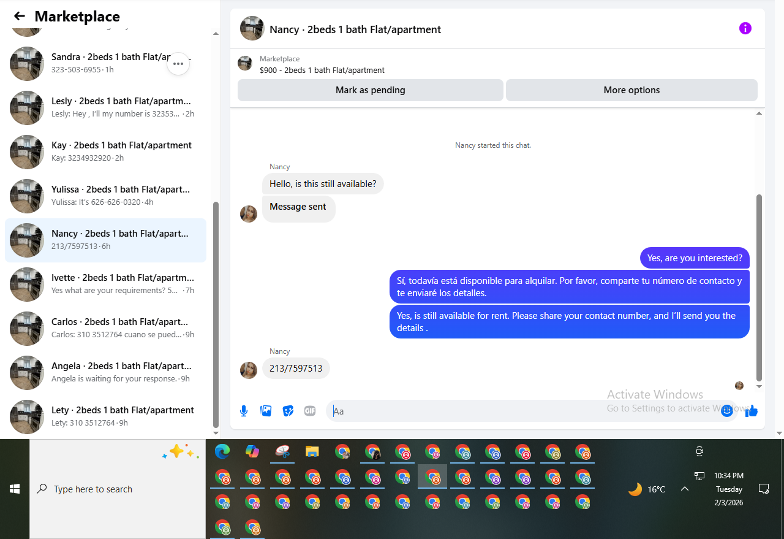
Task: Click the 213/7597513 phone number message
Action: tap(296, 369)
